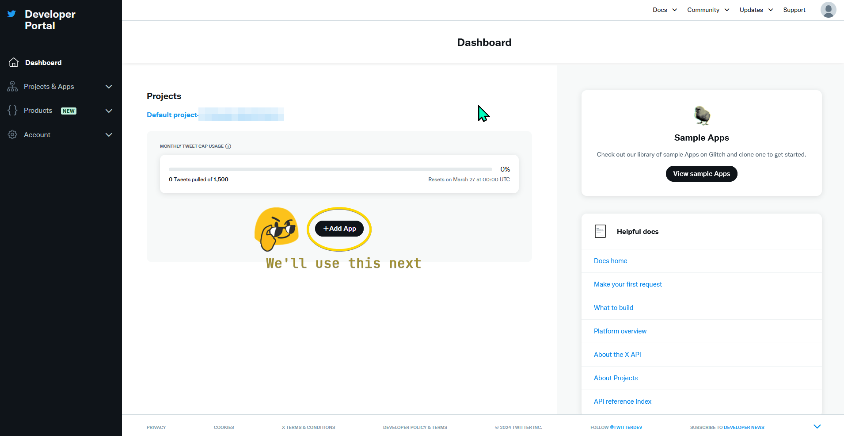Click Support in the top menu
The image size is (844, 436).
794,10
